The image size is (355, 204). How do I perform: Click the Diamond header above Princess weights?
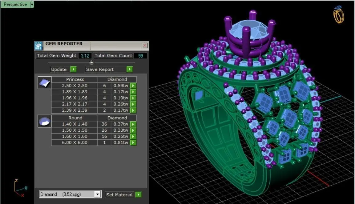(x=117, y=79)
